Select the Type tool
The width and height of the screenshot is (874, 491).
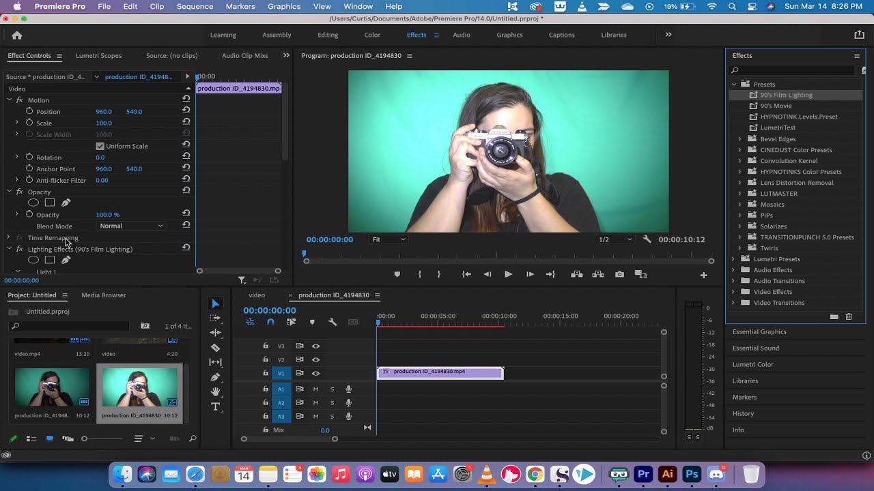[216, 406]
